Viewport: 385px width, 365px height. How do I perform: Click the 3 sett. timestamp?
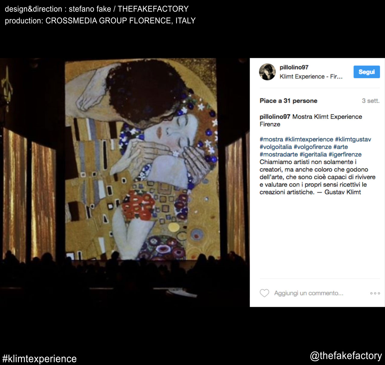(x=371, y=101)
